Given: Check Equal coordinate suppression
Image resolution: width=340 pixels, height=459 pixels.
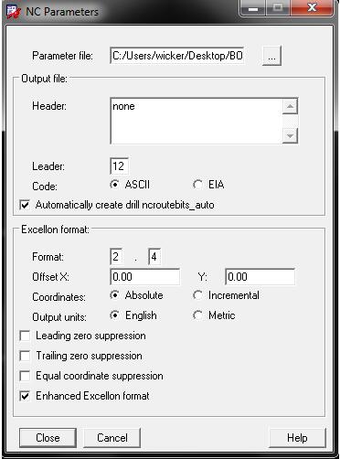Looking at the screenshot, I should (x=25, y=376).
